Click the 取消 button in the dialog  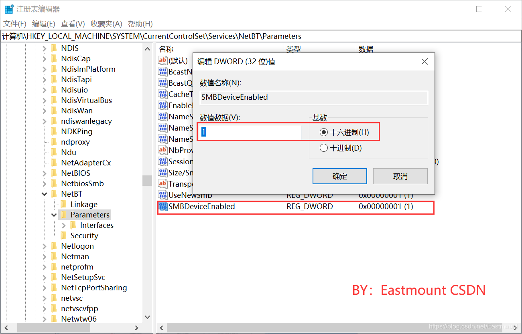pos(400,176)
